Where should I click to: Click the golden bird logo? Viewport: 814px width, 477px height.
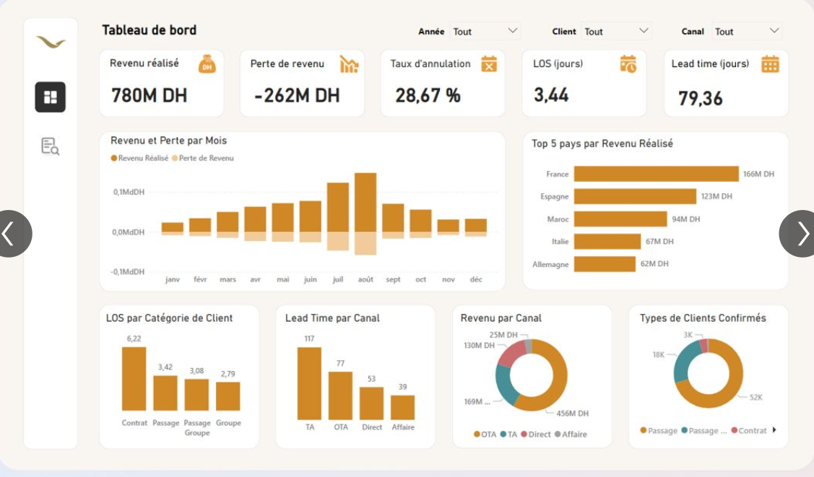pos(51,43)
